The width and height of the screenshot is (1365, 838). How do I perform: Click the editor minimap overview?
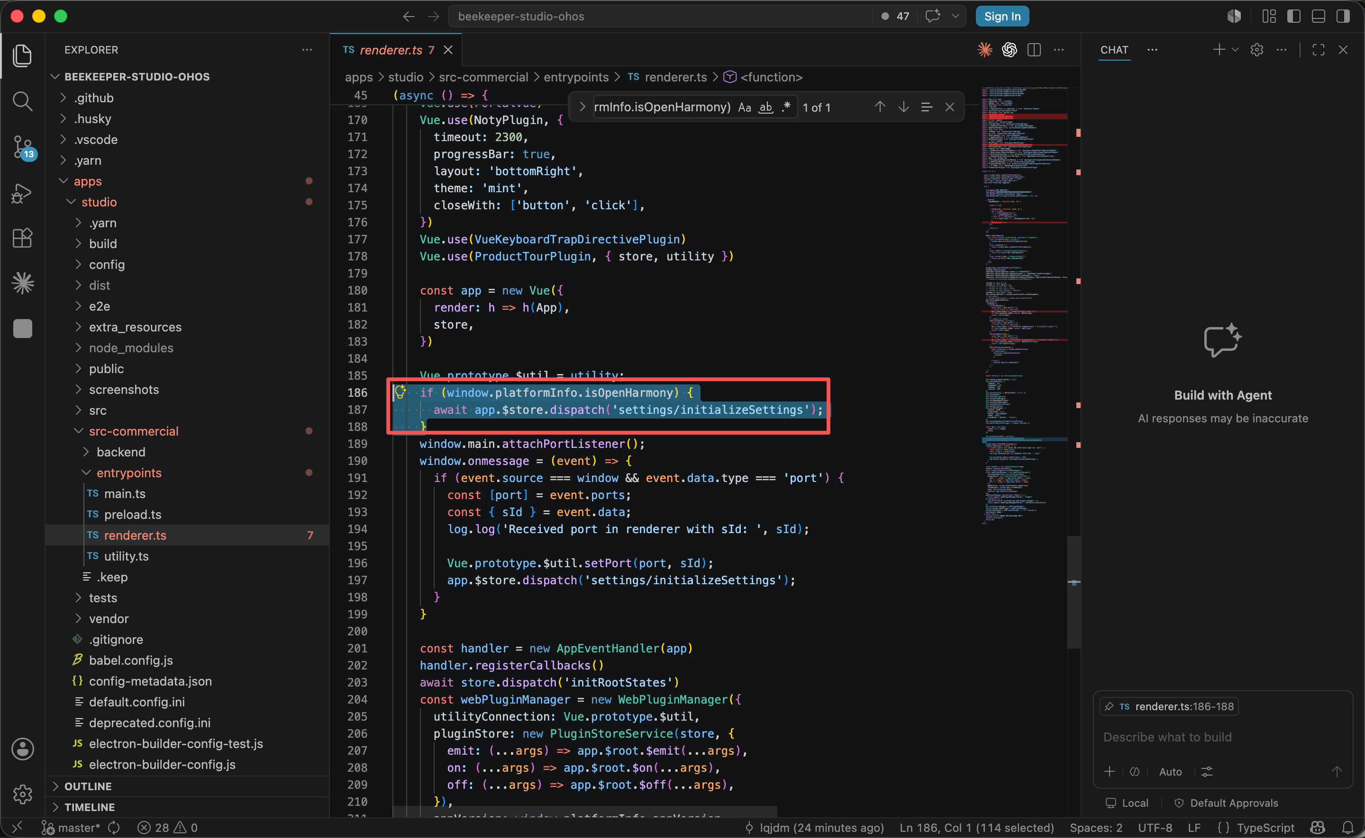1024,305
